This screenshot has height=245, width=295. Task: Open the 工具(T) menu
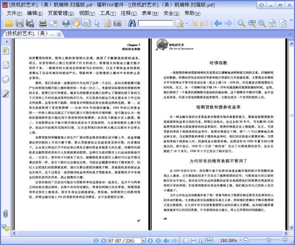[108, 13]
